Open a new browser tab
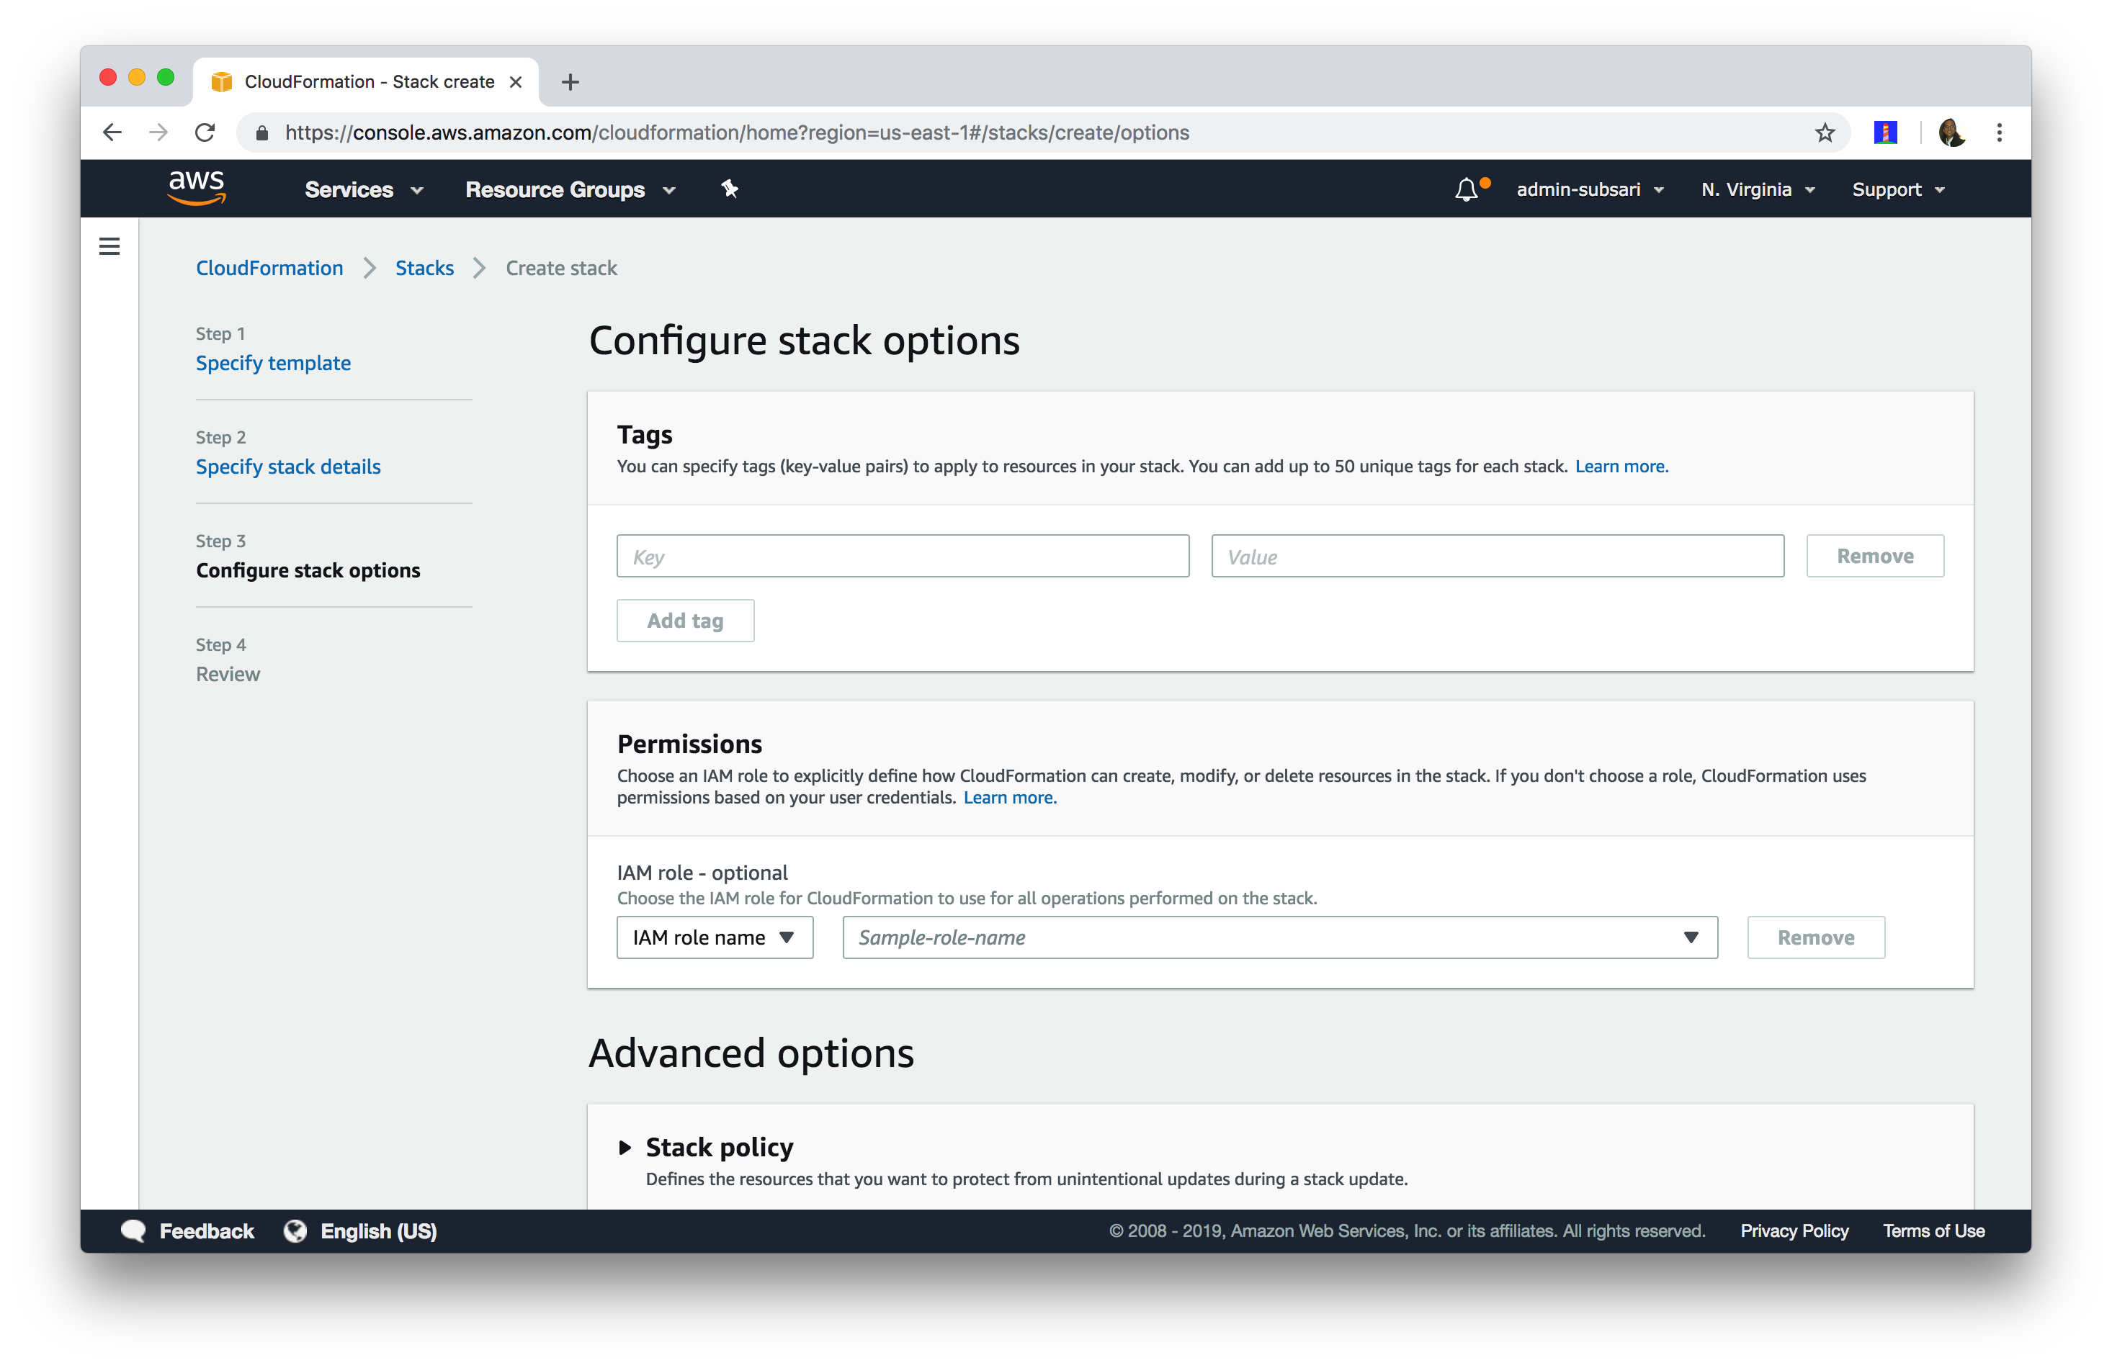Screen dimensions: 2112x1368 (x=570, y=81)
